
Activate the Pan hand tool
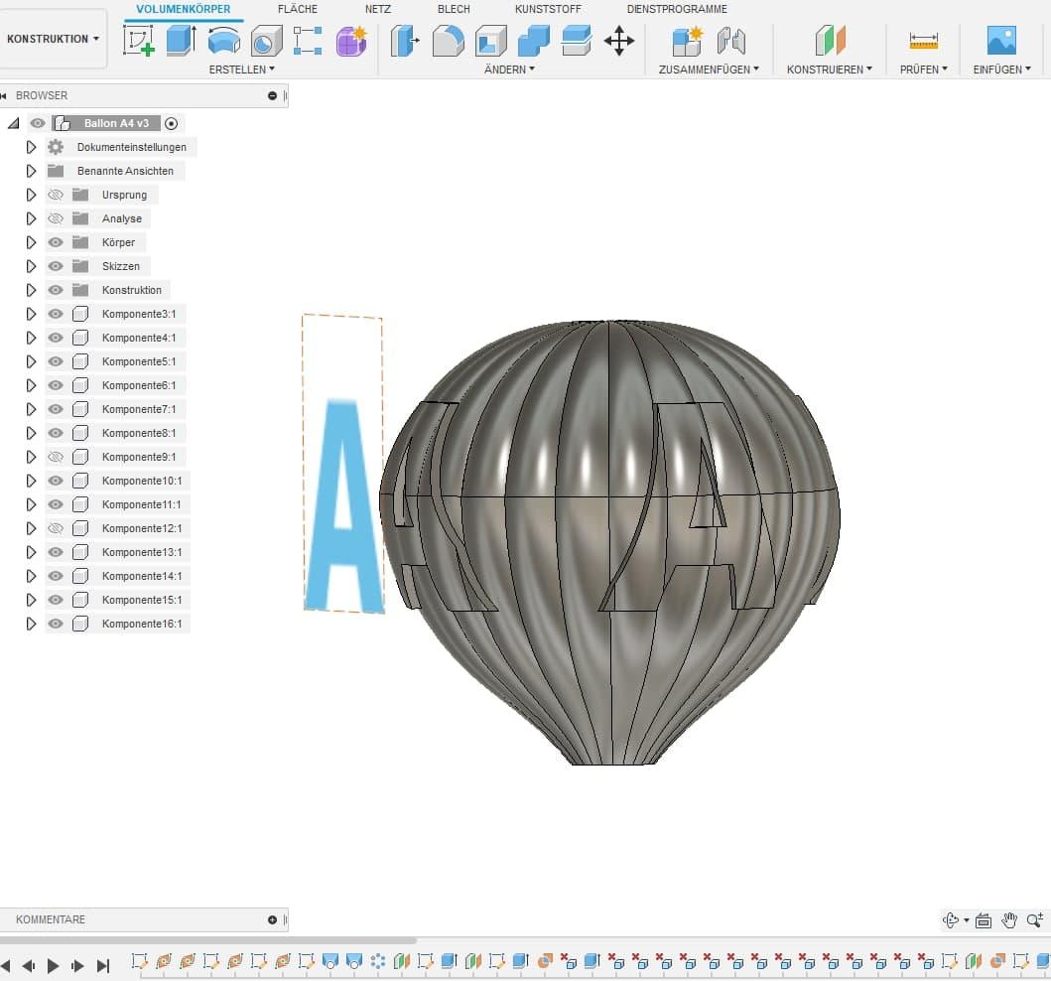[x=1009, y=920]
